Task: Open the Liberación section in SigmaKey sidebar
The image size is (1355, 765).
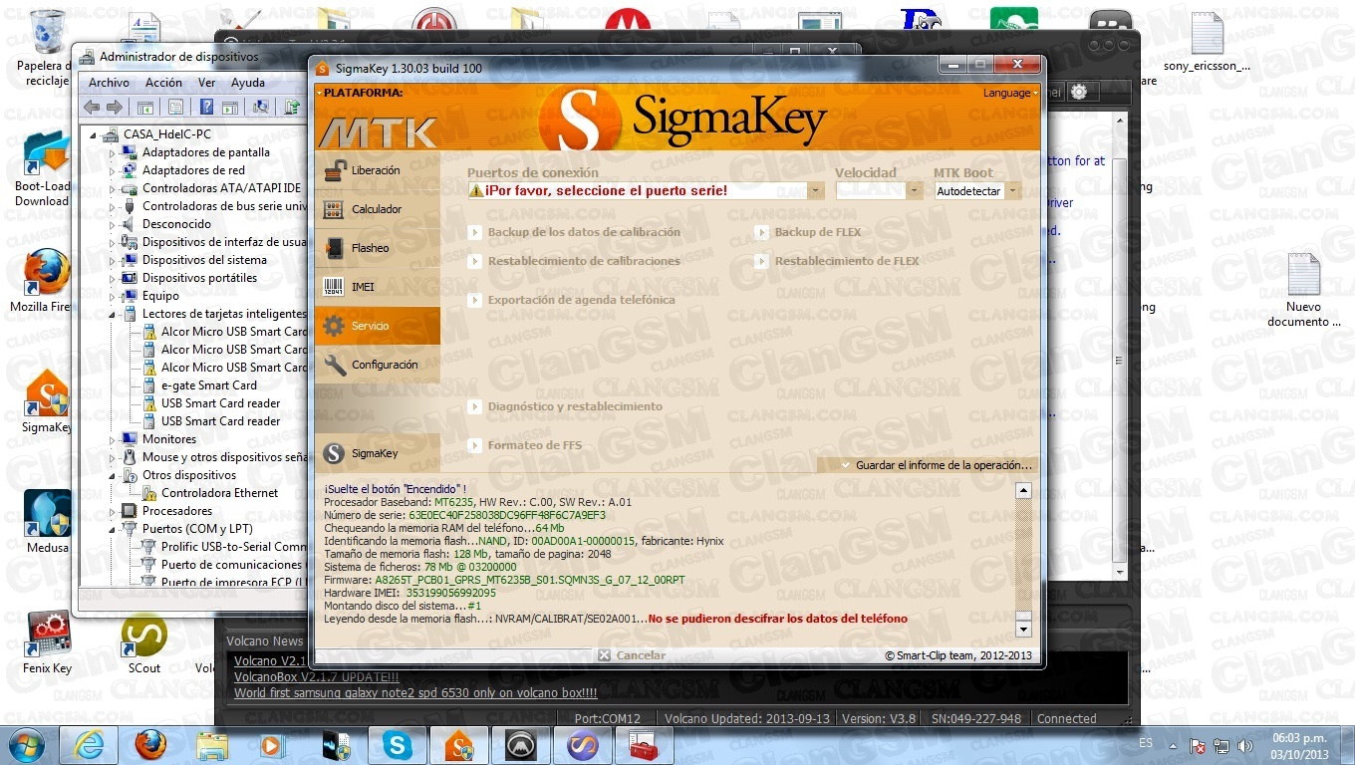Action: [x=377, y=170]
